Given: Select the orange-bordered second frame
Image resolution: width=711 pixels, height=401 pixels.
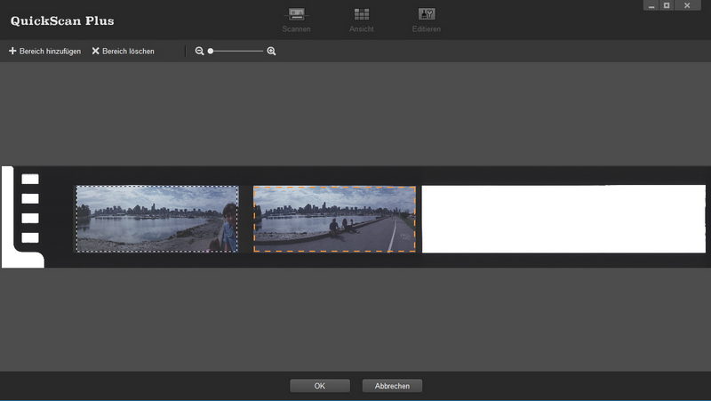Looking at the screenshot, I should pyautogui.click(x=334, y=219).
